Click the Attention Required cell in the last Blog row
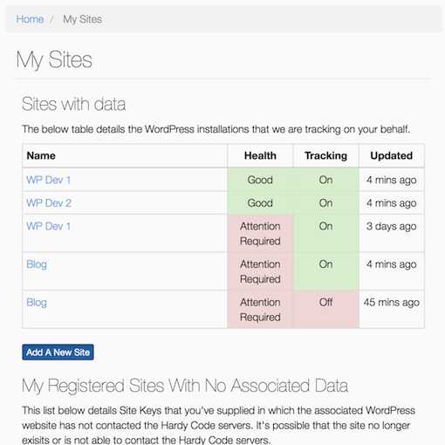Image resolution: width=445 pixels, height=445 pixels. [x=260, y=310]
